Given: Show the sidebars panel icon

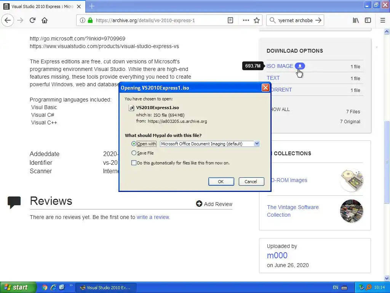Looking at the screenshot, I should (x=368, y=20).
